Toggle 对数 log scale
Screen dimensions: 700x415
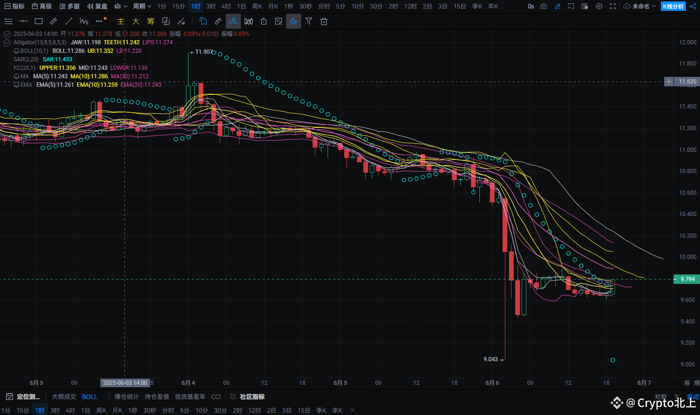(x=660, y=397)
